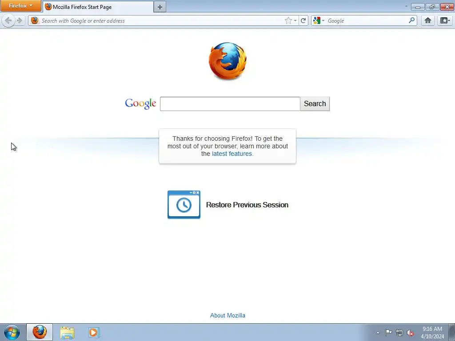
Task: Reload the current page
Action: [303, 20]
